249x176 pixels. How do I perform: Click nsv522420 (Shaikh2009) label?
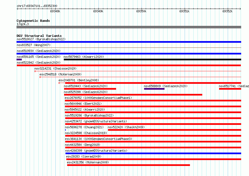coord(126,127)
